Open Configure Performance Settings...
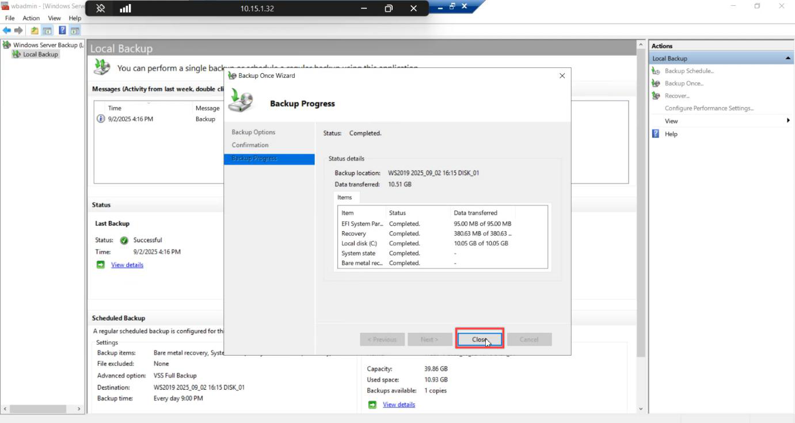 (x=709, y=108)
